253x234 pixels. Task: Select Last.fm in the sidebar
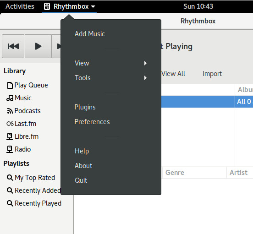click(x=22, y=124)
